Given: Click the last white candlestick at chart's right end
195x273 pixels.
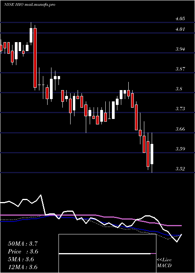Looking at the screenshot, I should (152, 154).
